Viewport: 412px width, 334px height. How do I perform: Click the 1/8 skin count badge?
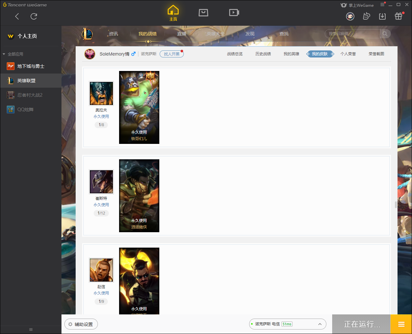[101, 125]
